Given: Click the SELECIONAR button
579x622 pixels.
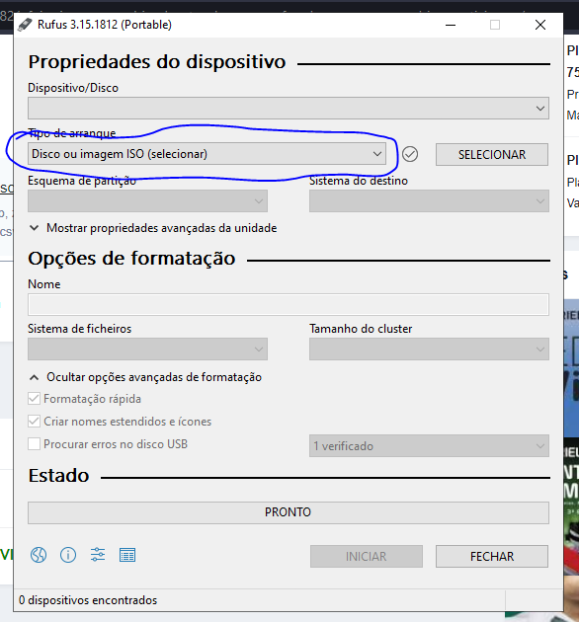Looking at the screenshot, I should coord(492,154).
